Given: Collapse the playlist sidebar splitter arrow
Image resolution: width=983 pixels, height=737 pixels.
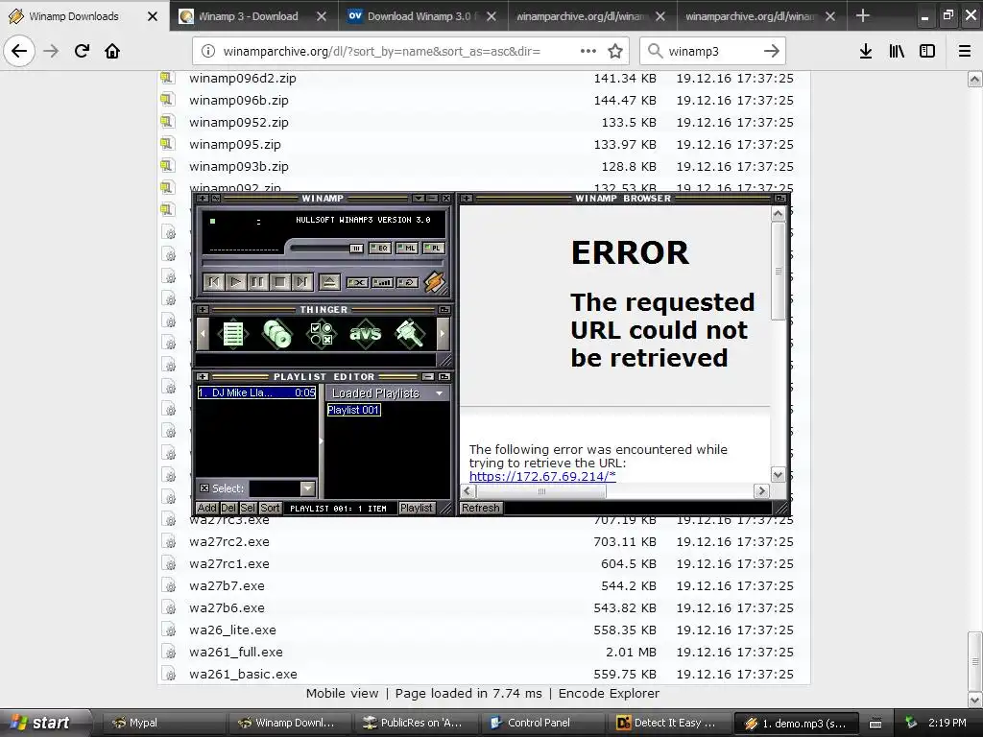Looking at the screenshot, I should coord(321,441).
